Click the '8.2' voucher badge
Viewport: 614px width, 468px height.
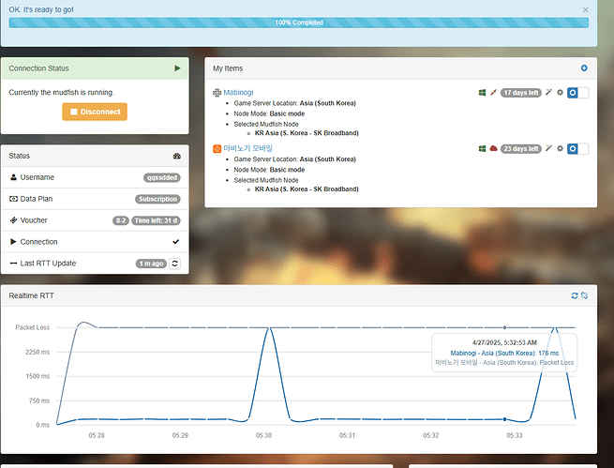(121, 220)
